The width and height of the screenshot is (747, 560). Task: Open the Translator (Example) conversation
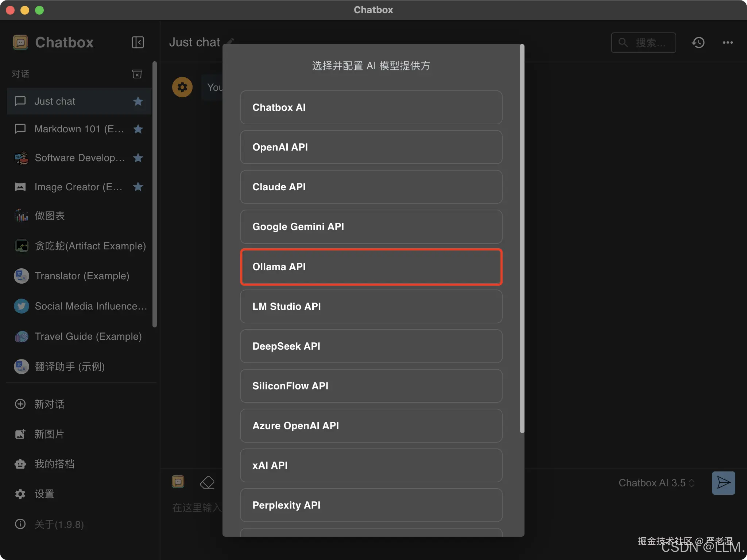(x=82, y=276)
